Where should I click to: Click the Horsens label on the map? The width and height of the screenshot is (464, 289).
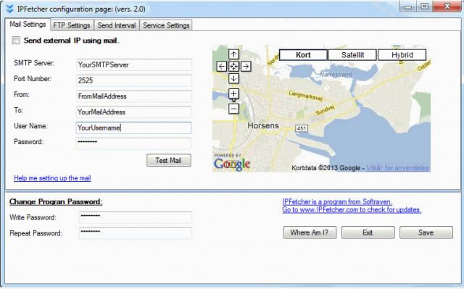click(263, 125)
